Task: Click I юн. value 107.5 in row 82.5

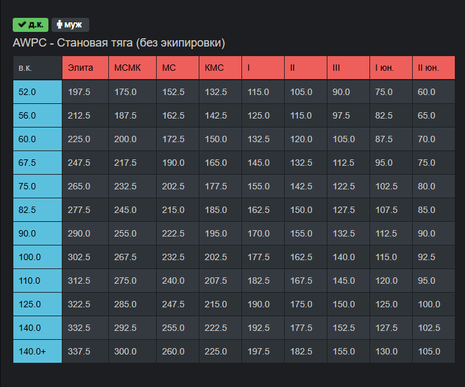Action: coord(391,210)
